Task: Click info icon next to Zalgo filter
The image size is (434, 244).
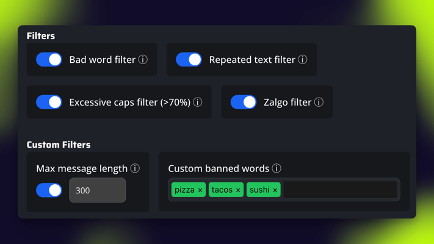Action: coord(319,102)
